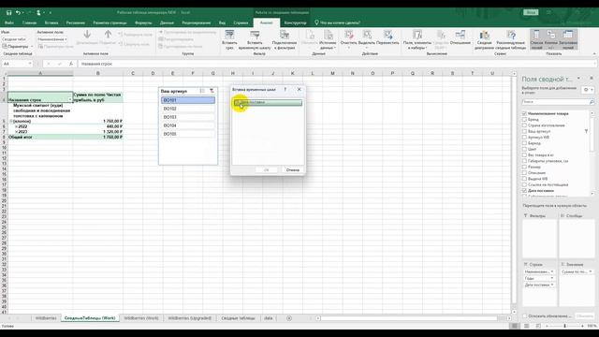Image resolution: width=599 pixels, height=337 pixels.
Task: Check the Артикул WB field checkbox
Action: tap(524, 138)
